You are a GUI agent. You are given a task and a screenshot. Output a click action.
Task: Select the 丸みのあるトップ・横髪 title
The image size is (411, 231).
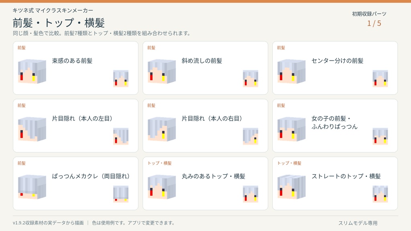[214, 176]
